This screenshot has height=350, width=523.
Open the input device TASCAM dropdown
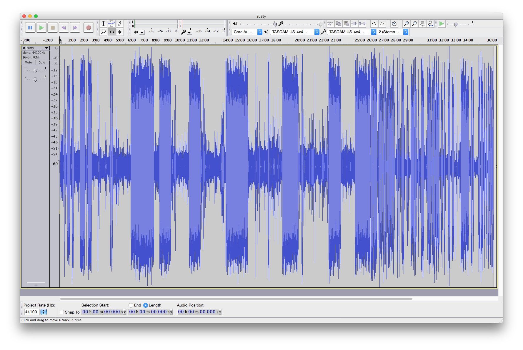352,32
